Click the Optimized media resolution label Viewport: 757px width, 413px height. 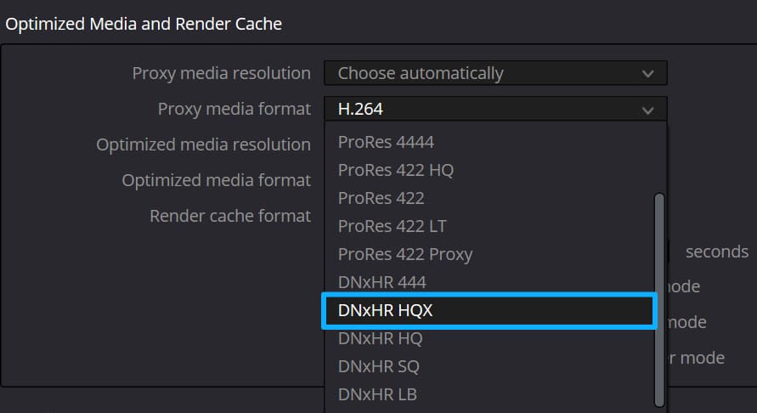(x=203, y=144)
